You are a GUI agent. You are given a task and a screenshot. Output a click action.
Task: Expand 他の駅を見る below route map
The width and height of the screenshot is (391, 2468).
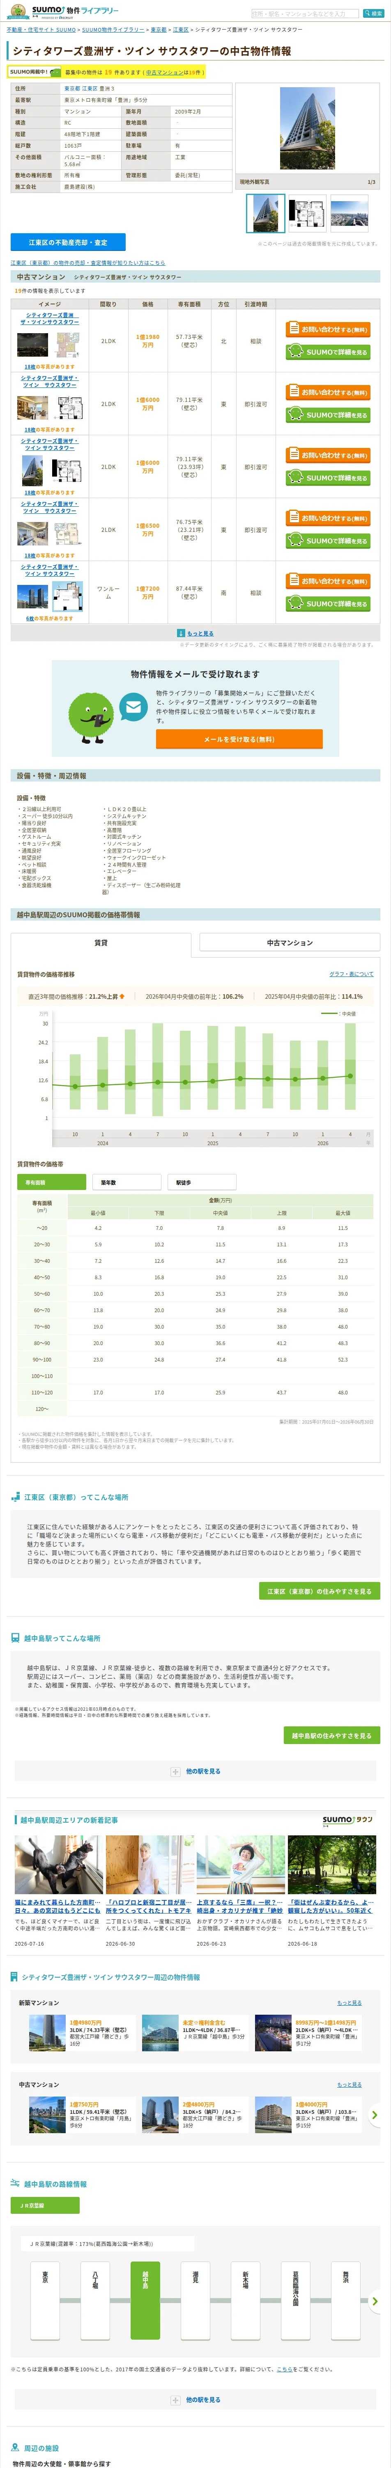196,2400
